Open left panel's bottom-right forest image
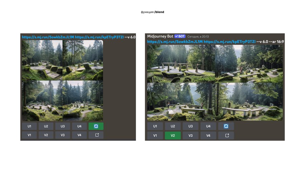This screenshot has height=188, width=305. tap(83, 101)
